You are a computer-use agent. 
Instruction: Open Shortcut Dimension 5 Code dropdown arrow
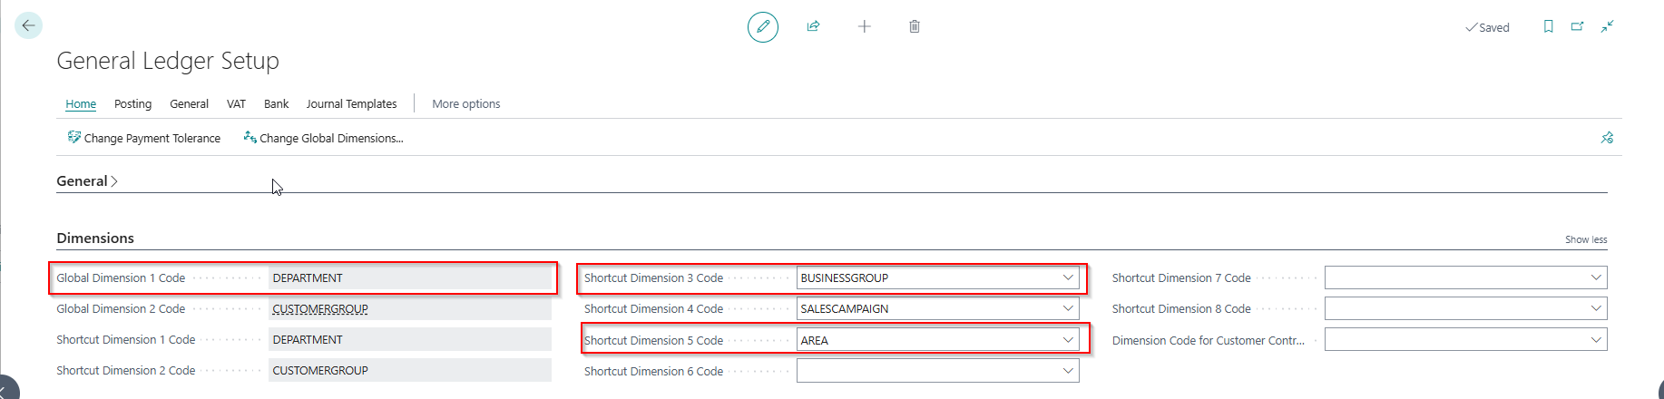[x=1068, y=340]
